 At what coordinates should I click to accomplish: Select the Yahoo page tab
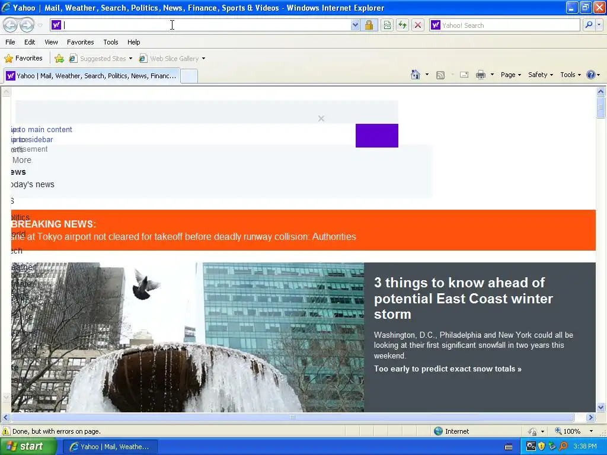(92, 76)
